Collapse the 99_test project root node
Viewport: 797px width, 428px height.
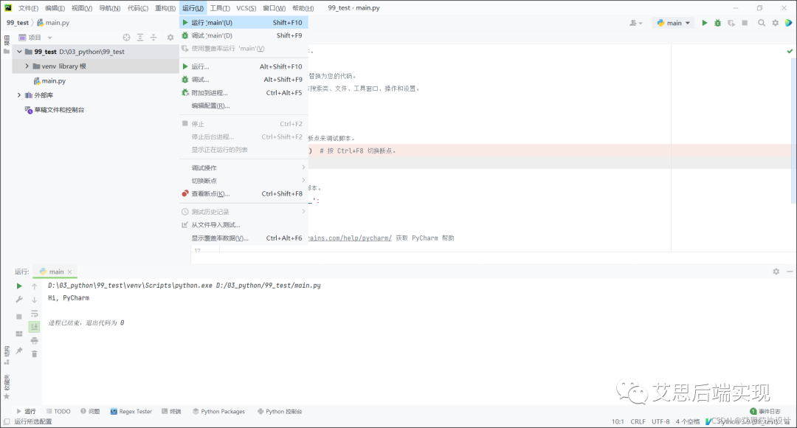click(18, 52)
